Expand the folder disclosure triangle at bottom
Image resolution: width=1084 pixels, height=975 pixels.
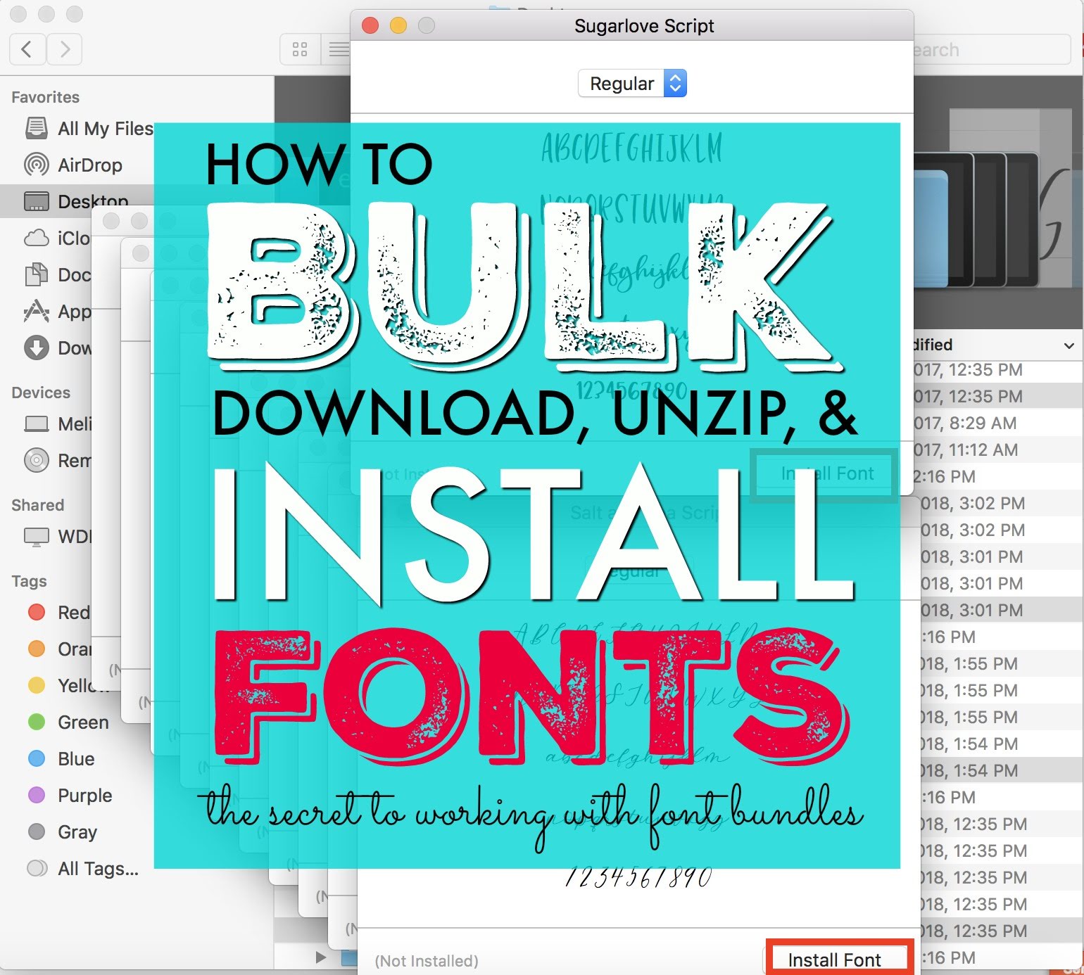(x=321, y=957)
